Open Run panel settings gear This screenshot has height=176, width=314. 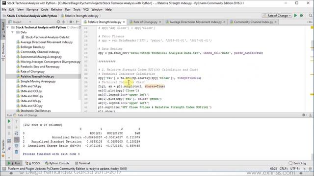(x=304, y=115)
